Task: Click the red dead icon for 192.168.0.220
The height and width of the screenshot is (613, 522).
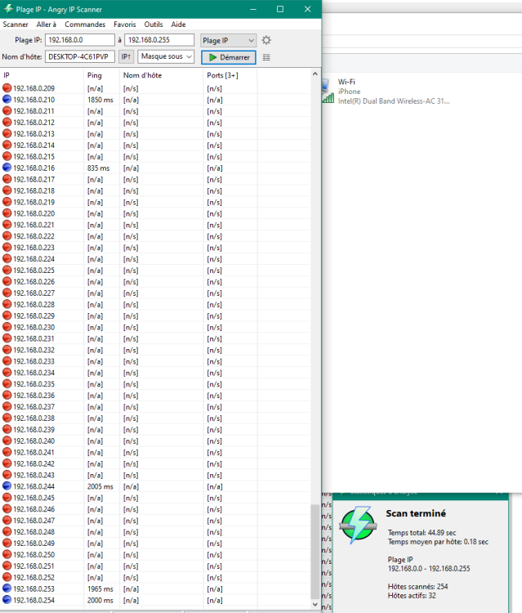Action: 7,213
